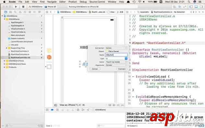Expand the Products group
Screen dimensions: 205x128
click(5, 67)
